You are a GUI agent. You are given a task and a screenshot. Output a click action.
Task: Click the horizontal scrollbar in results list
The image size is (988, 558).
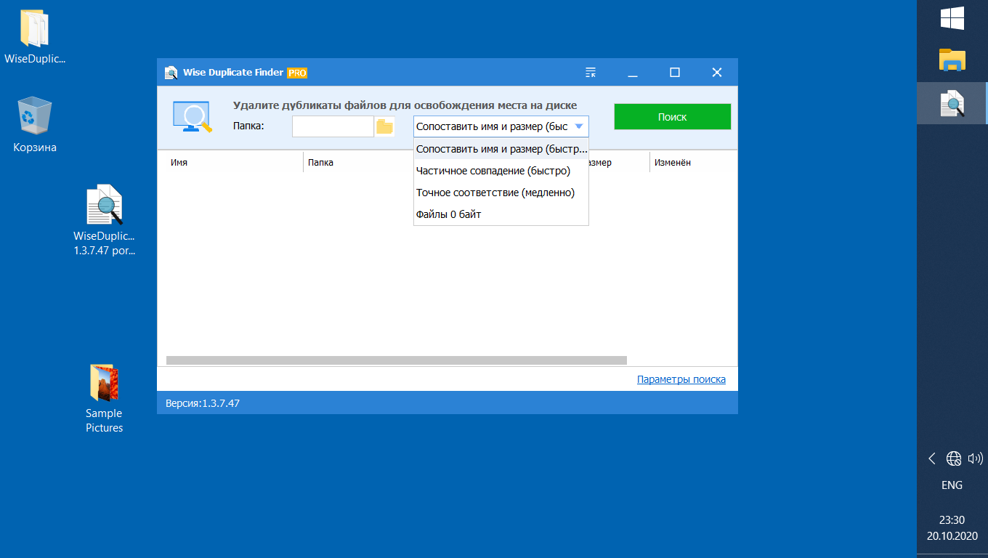tap(396, 360)
